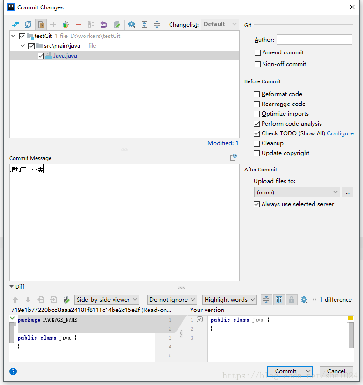Click the server browse ellipsis button

coord(348,192)
